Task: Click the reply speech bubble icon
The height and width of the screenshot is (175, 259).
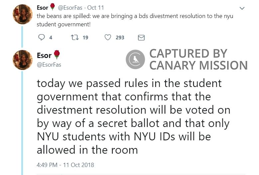Action: coord(42,38)
